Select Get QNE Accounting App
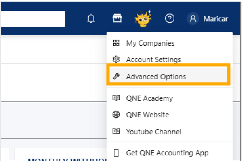 point(170,153)
